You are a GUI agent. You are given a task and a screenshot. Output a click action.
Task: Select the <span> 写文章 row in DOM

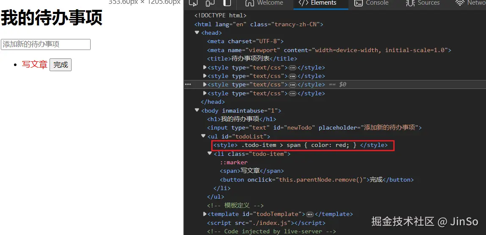[x=251, y=171]
